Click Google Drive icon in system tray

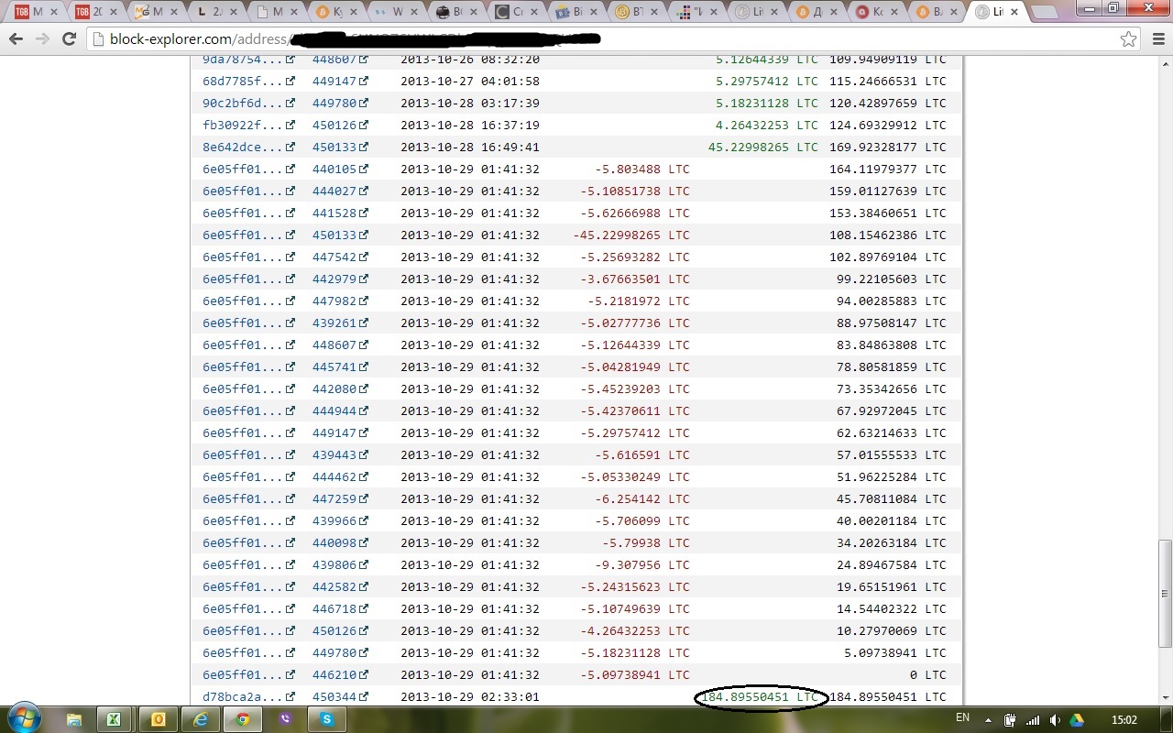[1077, 720]
